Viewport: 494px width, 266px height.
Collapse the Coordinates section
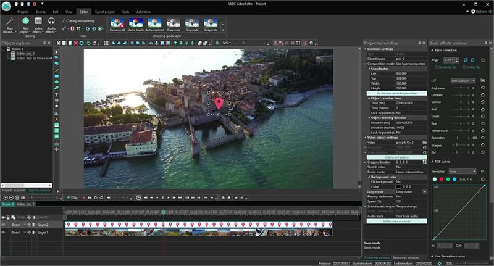pos(369,68)
